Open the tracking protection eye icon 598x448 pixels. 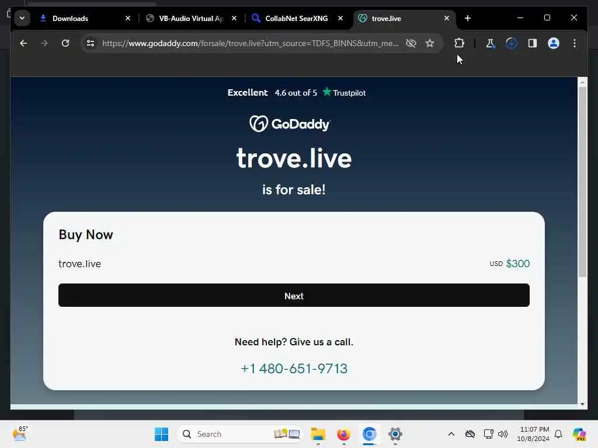411,43
